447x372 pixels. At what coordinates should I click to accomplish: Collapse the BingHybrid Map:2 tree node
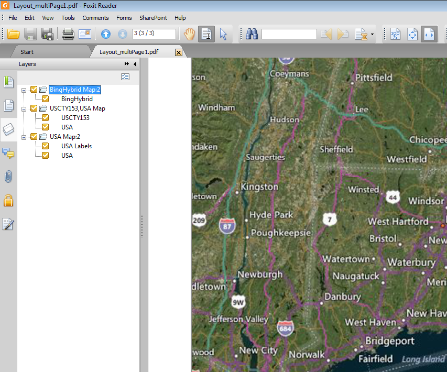(24, 90)
